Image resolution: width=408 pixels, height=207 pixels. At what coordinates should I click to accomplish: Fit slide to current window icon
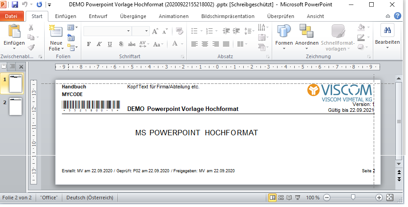[x=389, y=198]
